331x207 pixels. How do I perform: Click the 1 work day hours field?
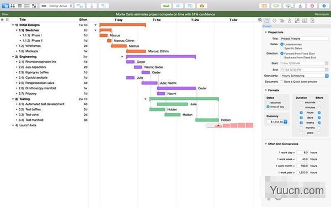click(303, 152)
